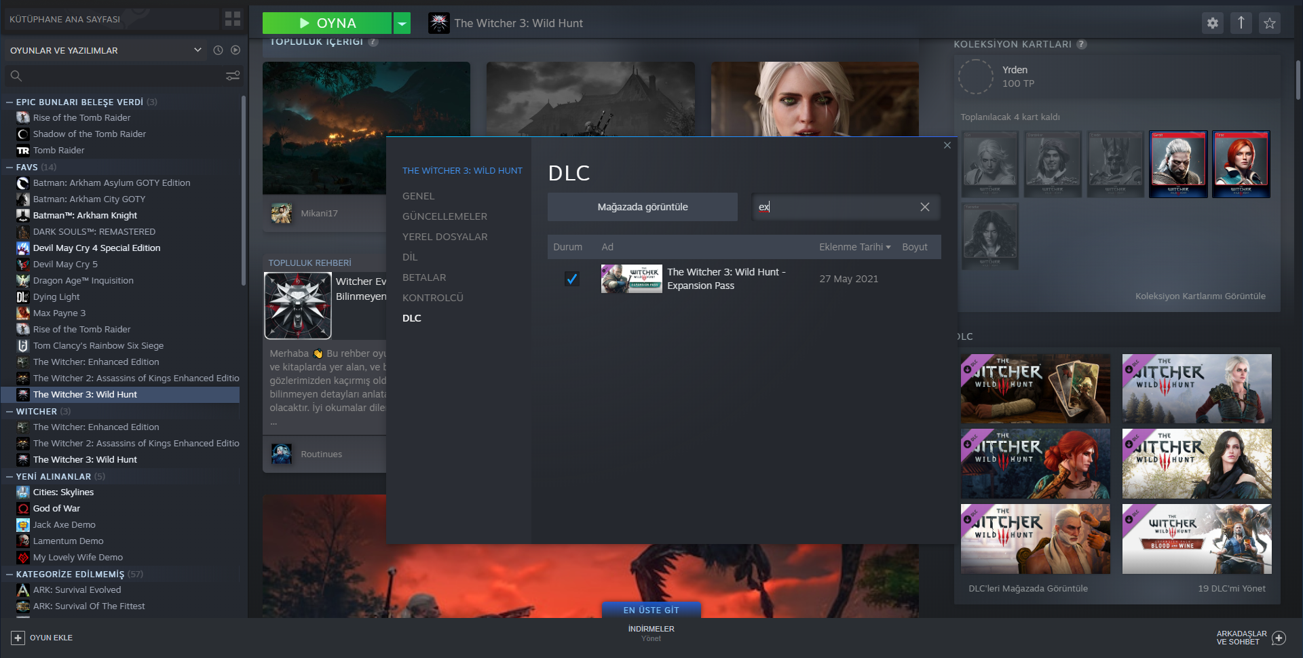Open Oyunlar ve Yazılımlar dropdown
This screenshot has width=1303, height=658.
pos(106,50)
